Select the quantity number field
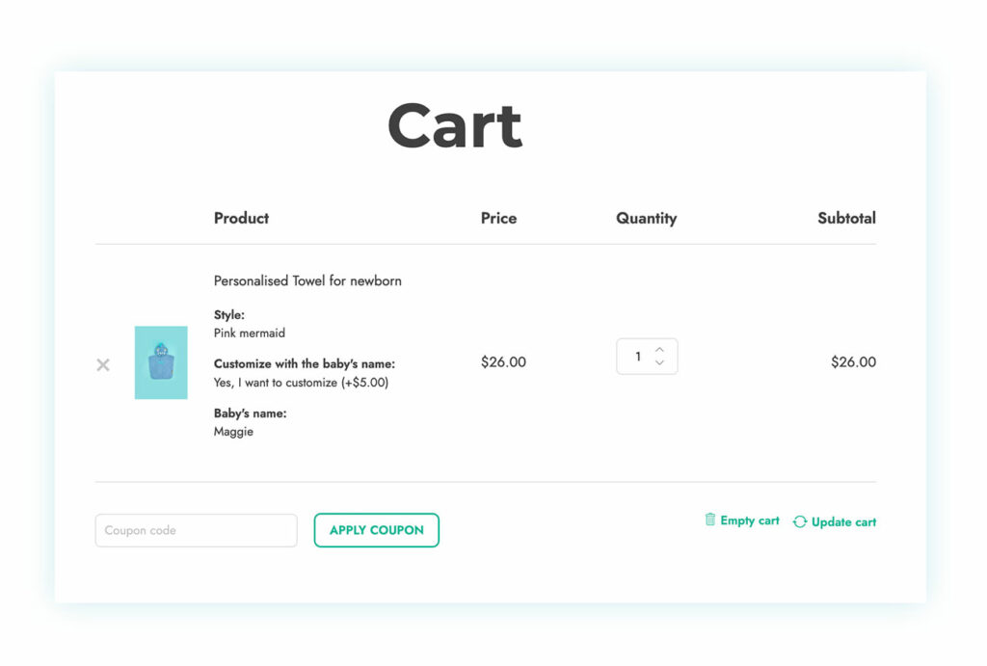Viewport: 987px width, 666px height. tap(637, 357)
